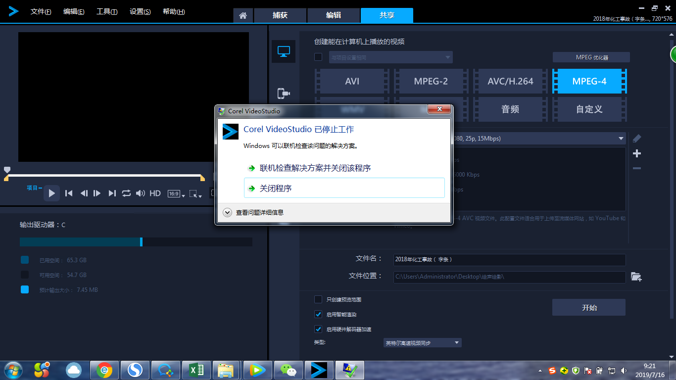Viewport: 676px width, 380px height.
Task: Switch to the 共享 (Share) tab
Action: click(x=387, y=15)
